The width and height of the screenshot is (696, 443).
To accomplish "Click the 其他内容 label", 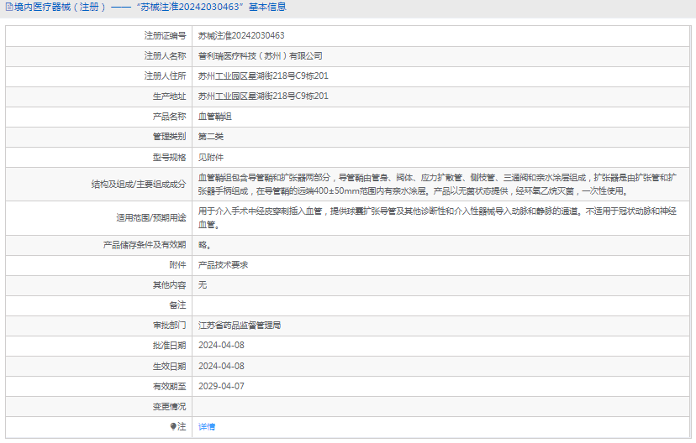I will pyautogui.click(x=169, y=285).
